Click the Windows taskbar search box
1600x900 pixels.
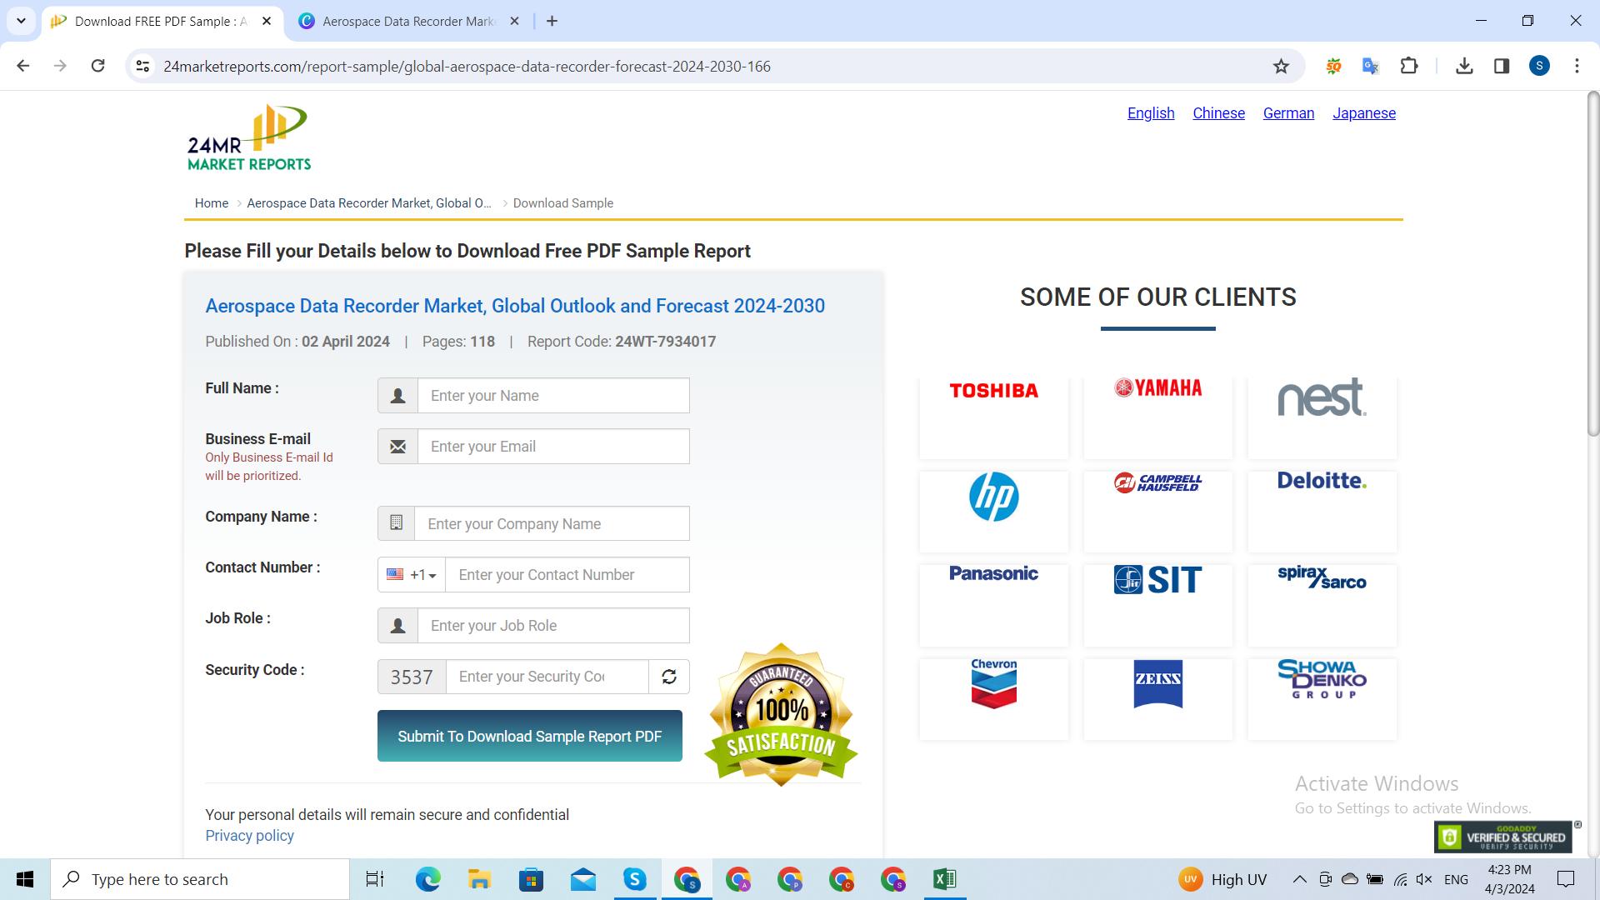coord(200,879)
